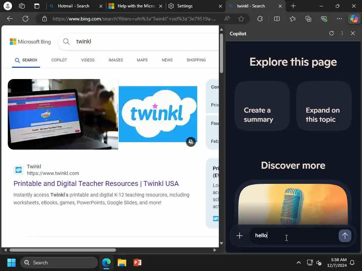Click the Copilot message box with hello
Screen dimensions: 362x271
click(x=293, y=235)
